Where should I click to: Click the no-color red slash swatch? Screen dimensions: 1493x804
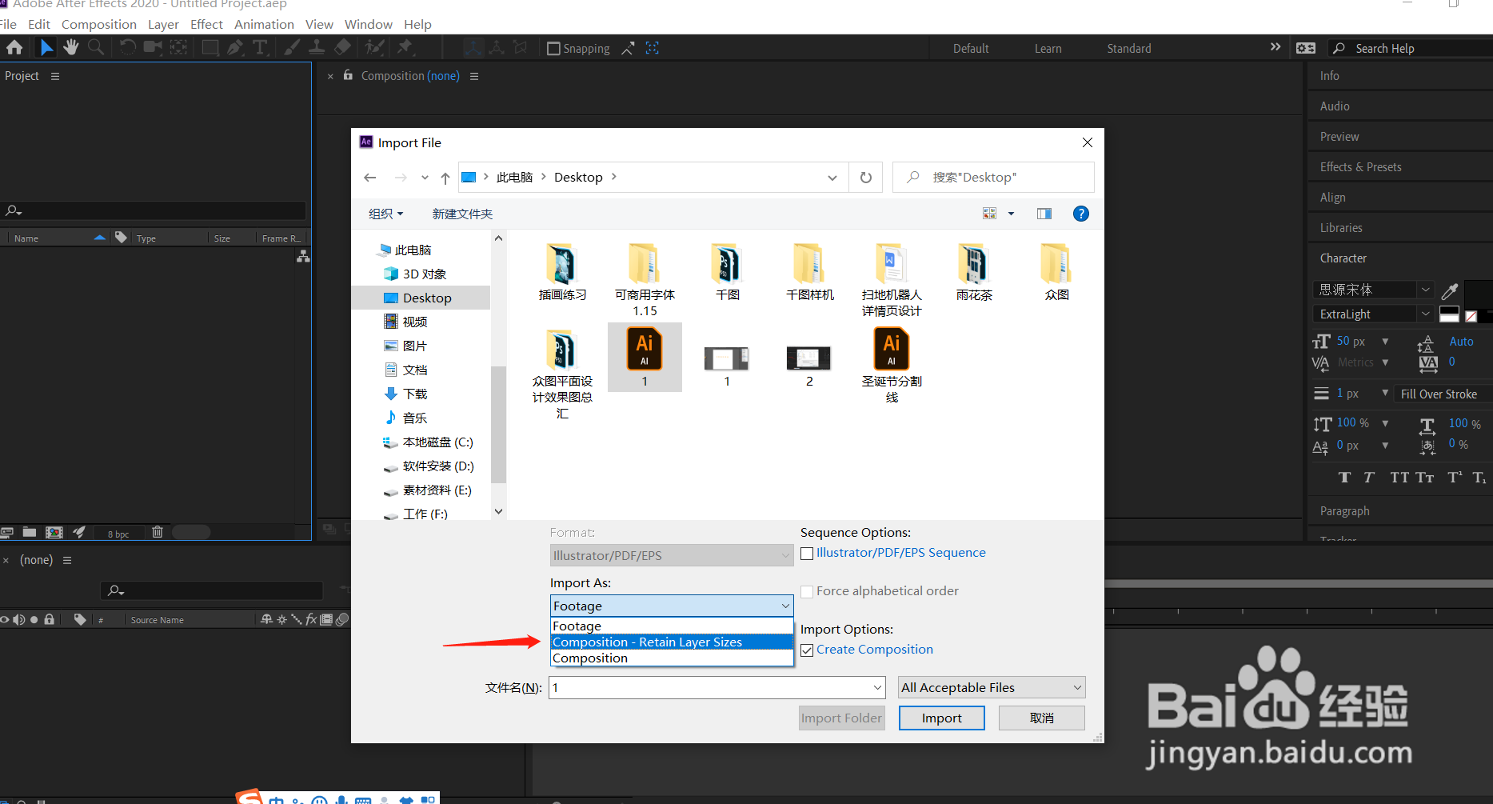1471,317
